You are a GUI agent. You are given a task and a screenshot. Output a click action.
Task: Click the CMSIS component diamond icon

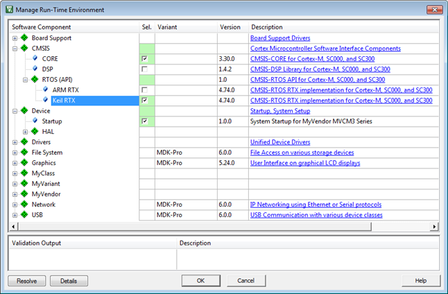24,49
